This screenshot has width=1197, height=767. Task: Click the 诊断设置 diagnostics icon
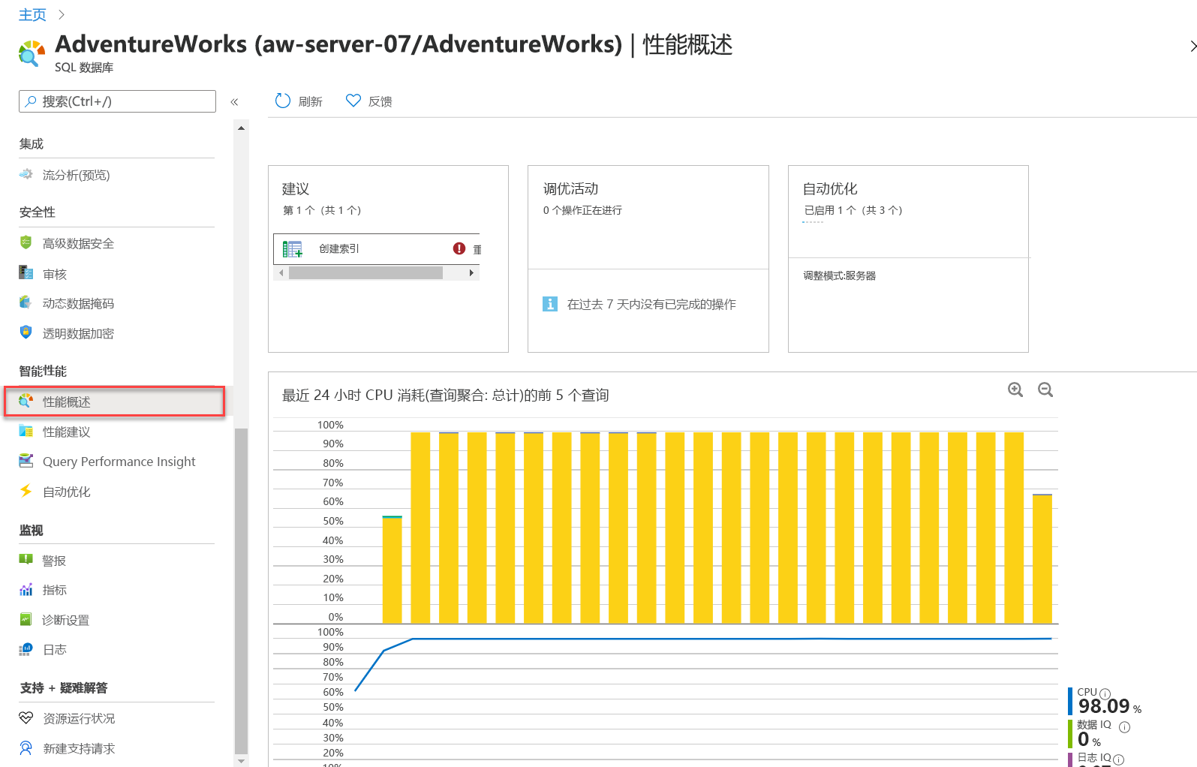click(x=26, y=619)
